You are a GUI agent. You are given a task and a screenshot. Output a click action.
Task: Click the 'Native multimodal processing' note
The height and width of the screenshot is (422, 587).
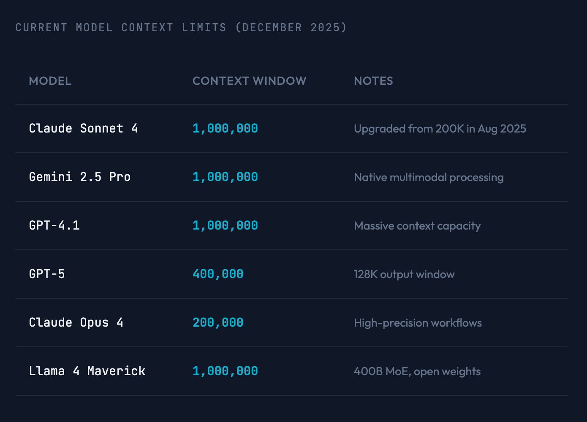point(429,177)
